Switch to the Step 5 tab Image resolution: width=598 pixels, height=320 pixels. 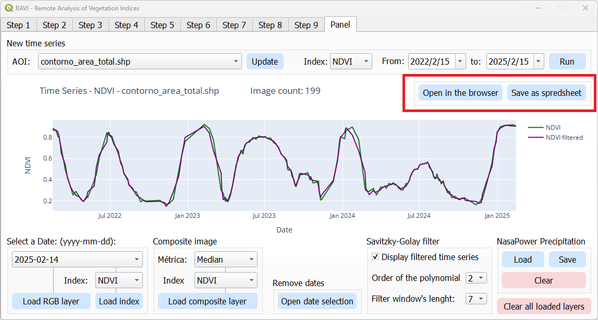click(x=162, y=25)
